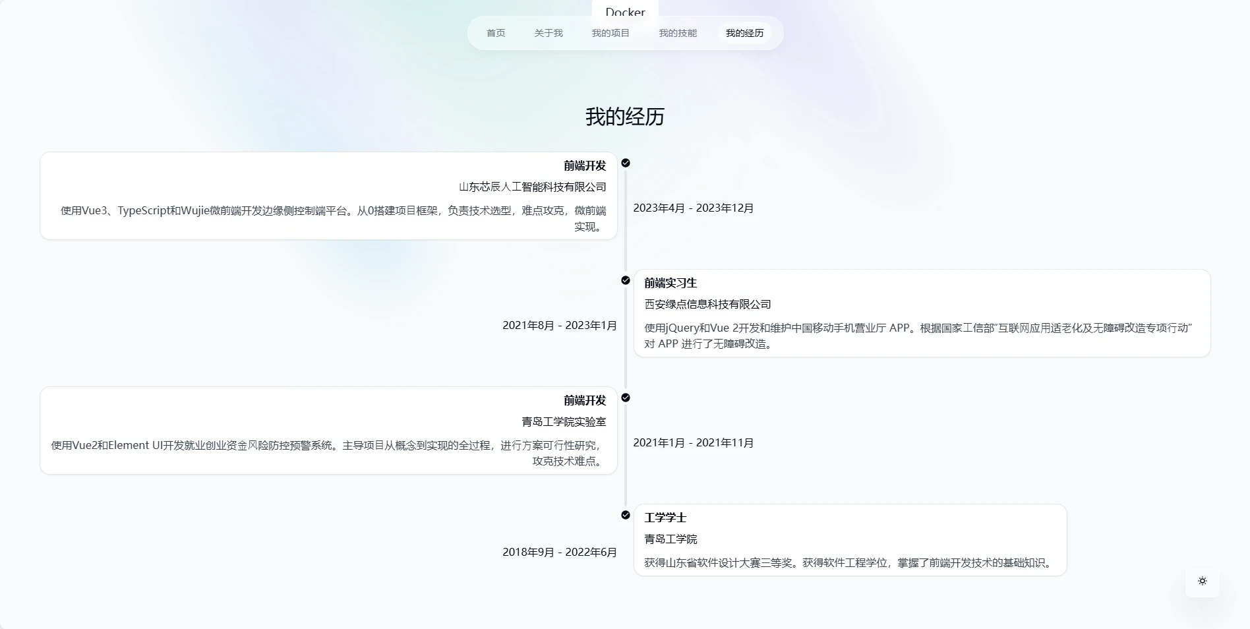This screenshot has height=629, width=1250.
Task: Select the active 我的经历 navigation item
Action: tap(744, 32)
